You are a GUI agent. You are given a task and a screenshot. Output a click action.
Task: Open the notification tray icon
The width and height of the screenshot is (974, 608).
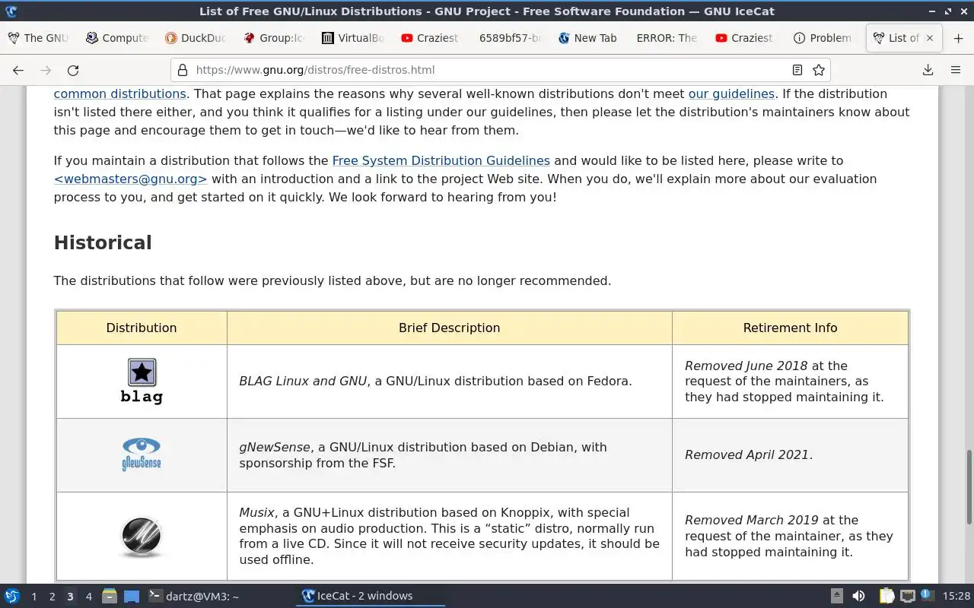927,595
